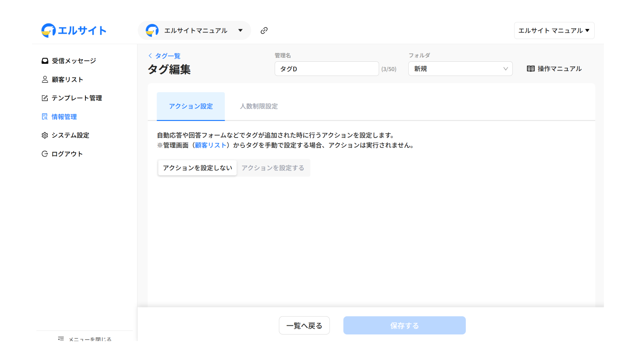Click the 操作マニュアル book icon

click(530, 69)
